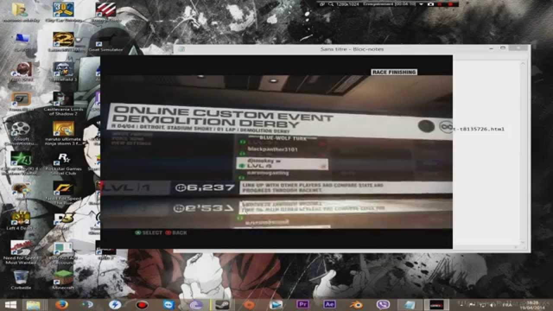Launch Need for Speed The Run shortcut

(64, 192)
